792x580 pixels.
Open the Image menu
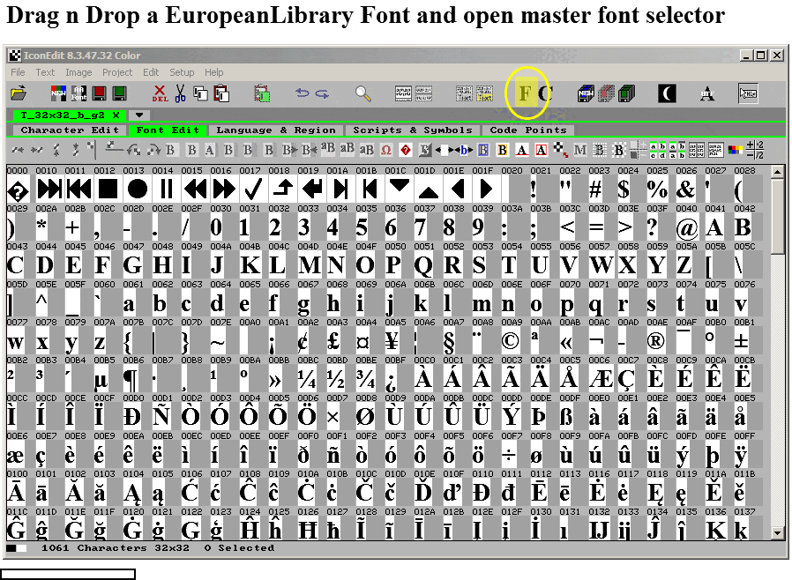pyautogui.click(x=78, y=72)
